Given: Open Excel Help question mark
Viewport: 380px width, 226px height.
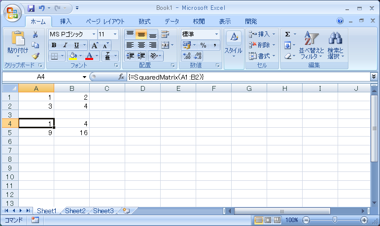Looking at the screenshot, I should click(x=340, y=21).
